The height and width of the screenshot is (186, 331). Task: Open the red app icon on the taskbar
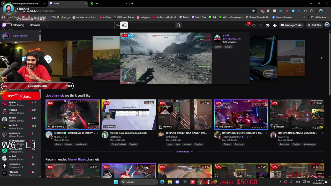[193, 182]
